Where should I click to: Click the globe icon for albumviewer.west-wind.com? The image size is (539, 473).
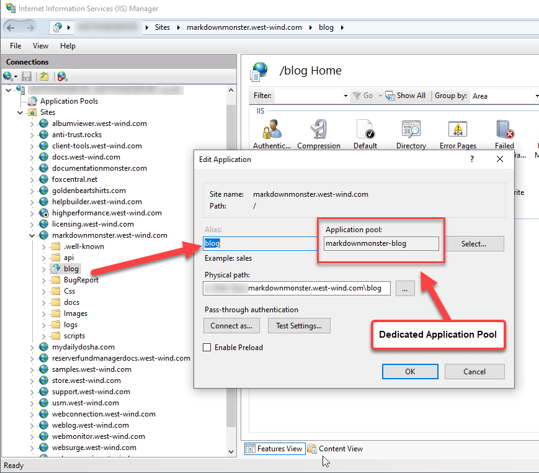[x=43, y=124]
